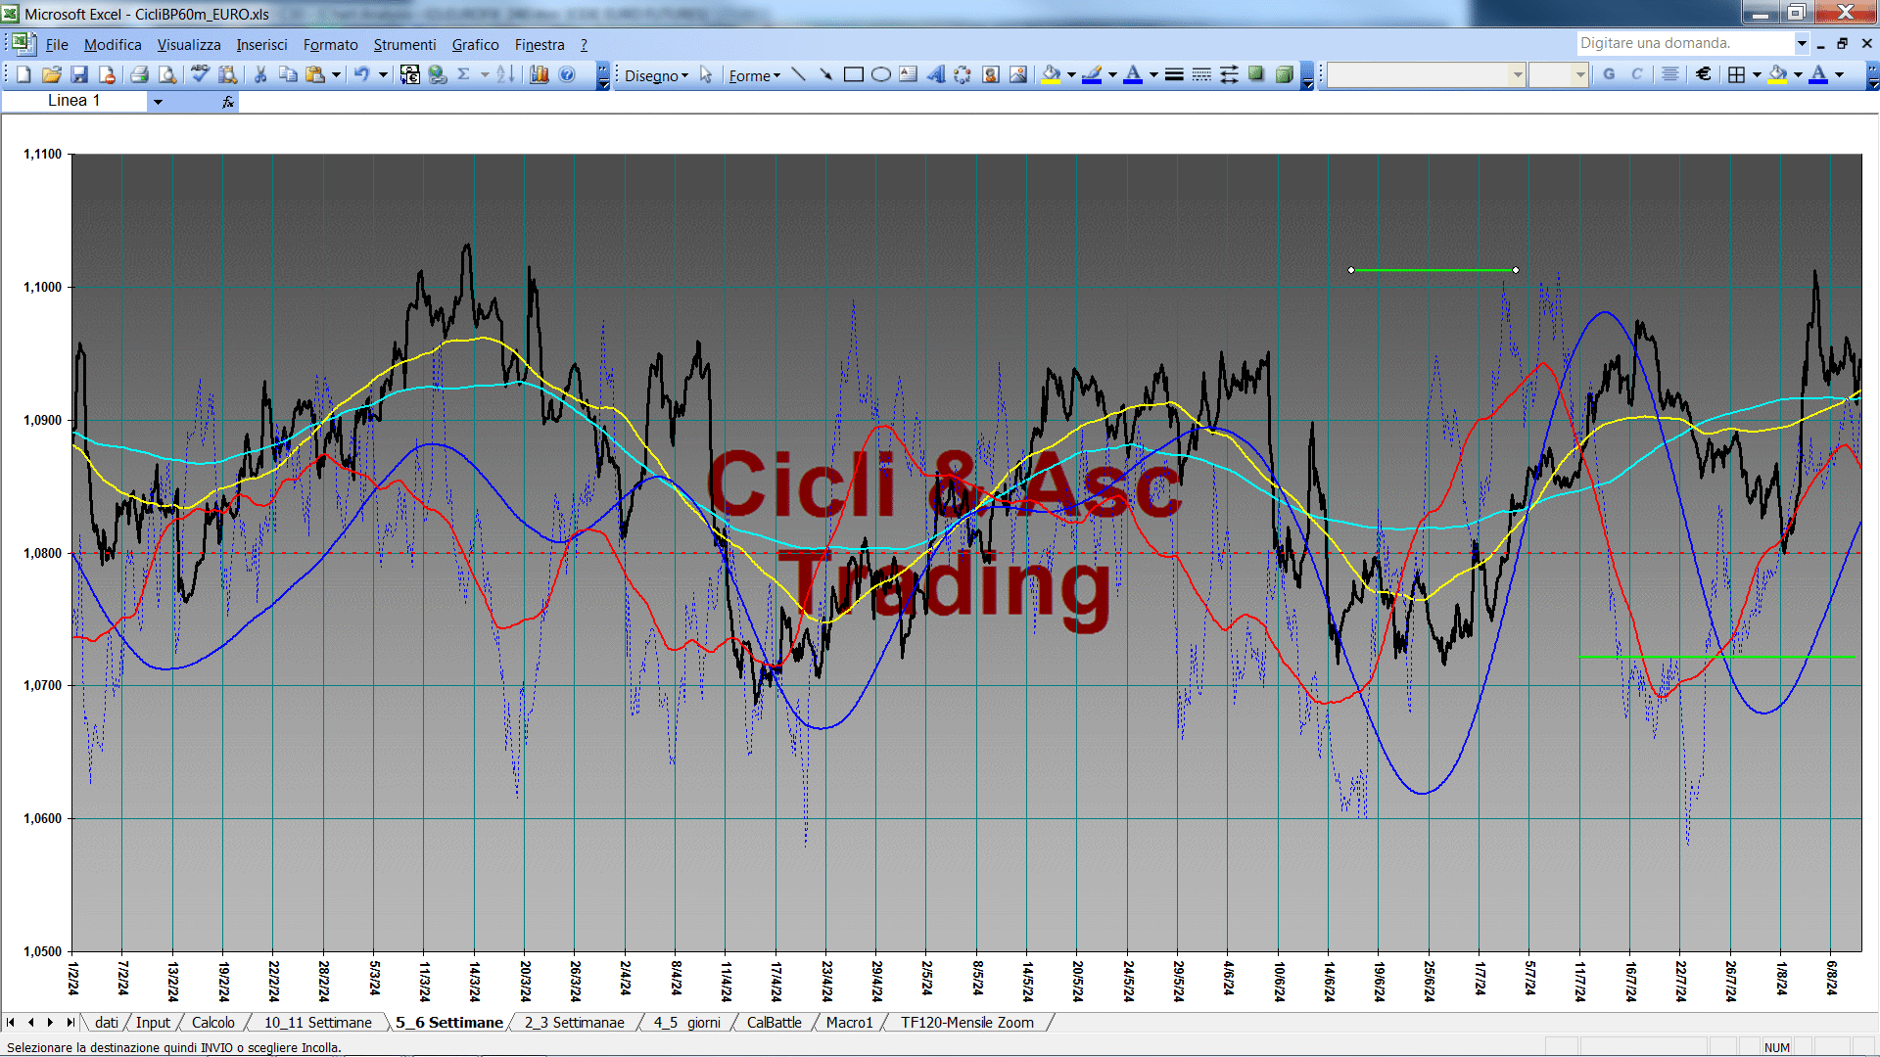Insert WordArt with the tilted A icon
1880x1057 pixels.
[935, 74]
